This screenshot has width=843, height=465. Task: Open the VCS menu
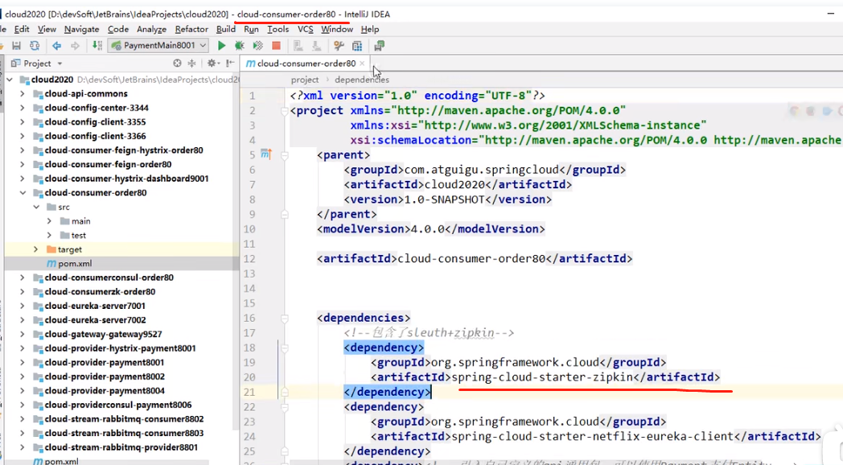click(305, 29)
